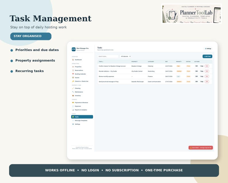Copy the Confirm cleaner for Meadow Cottage task

pos(202,66)
